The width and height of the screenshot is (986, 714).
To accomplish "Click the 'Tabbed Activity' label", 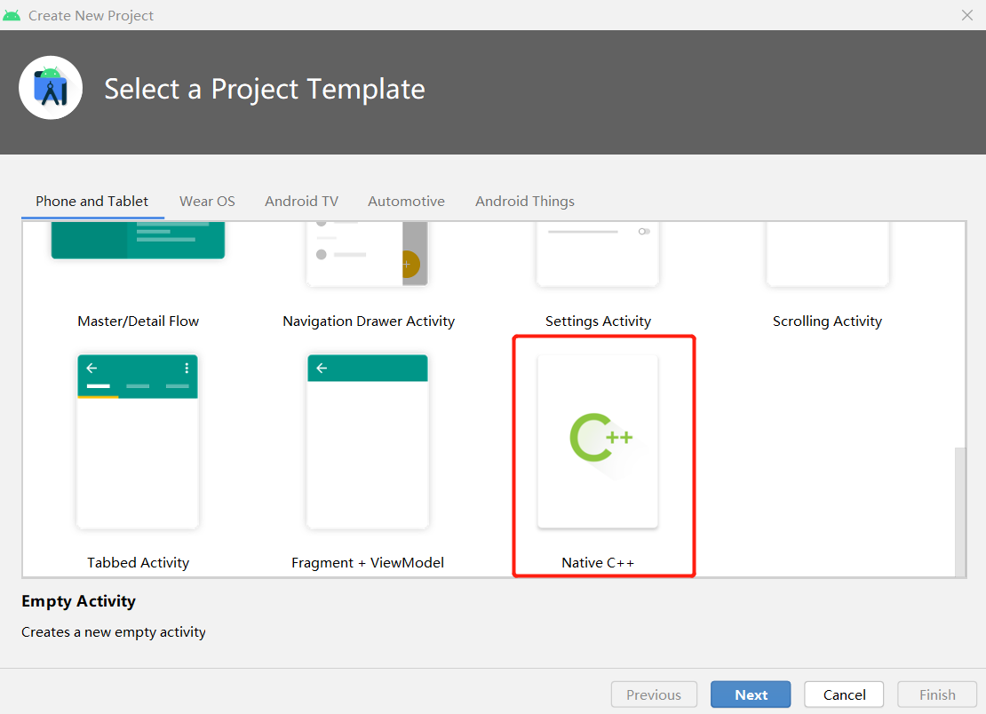I will point(138,562).
